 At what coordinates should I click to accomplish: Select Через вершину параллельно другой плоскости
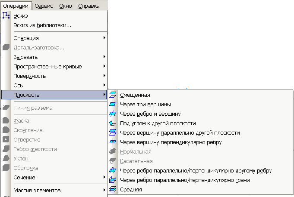click(x=180, y=133)
